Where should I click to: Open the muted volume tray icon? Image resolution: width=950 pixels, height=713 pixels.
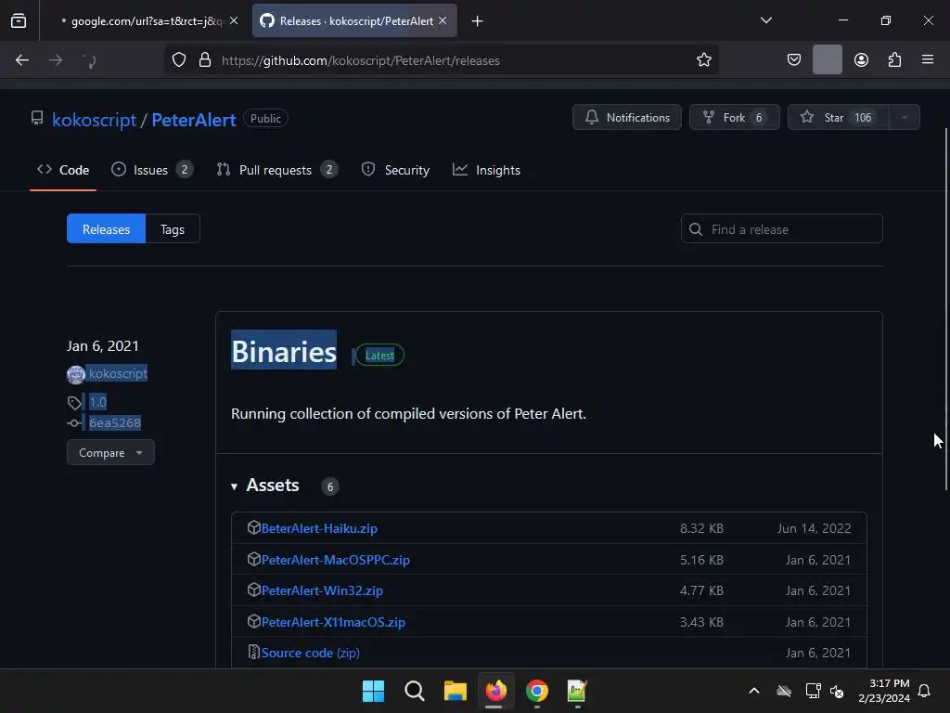coord(837,691)
